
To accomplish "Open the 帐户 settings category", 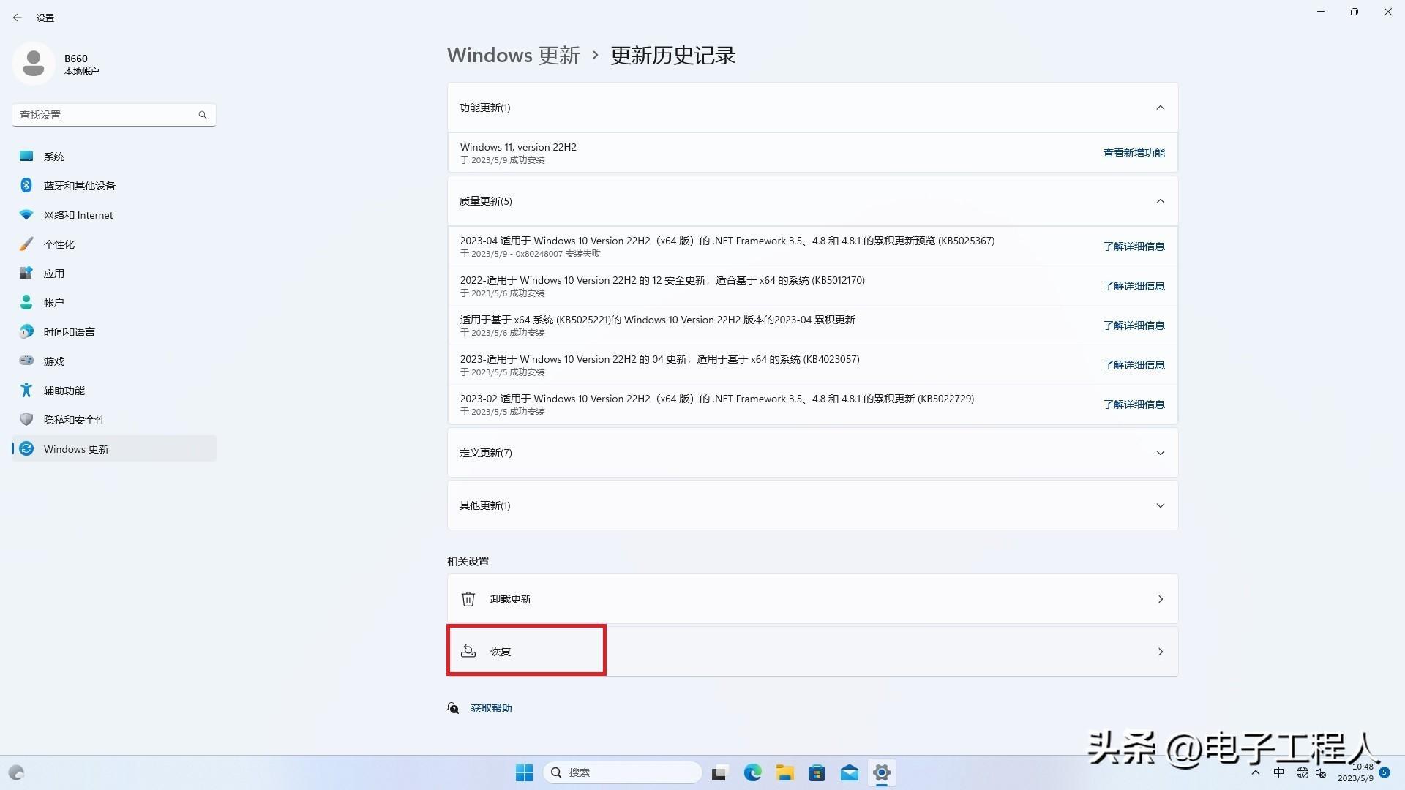I will [x=114, y=303].
